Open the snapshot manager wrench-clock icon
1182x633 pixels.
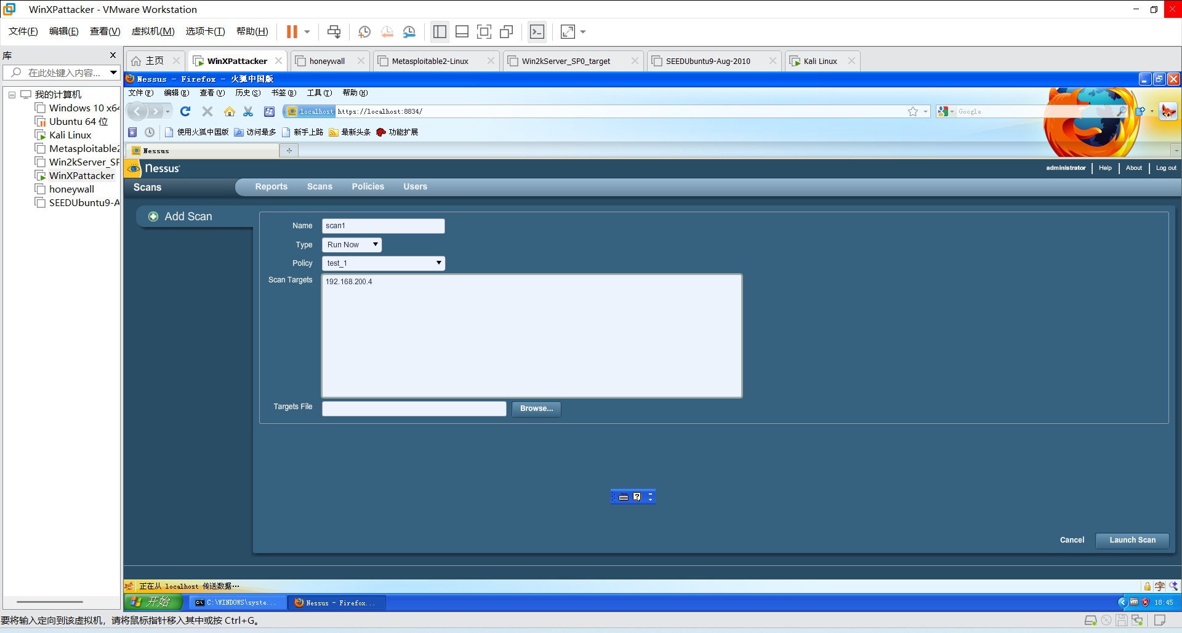[409, 32]
